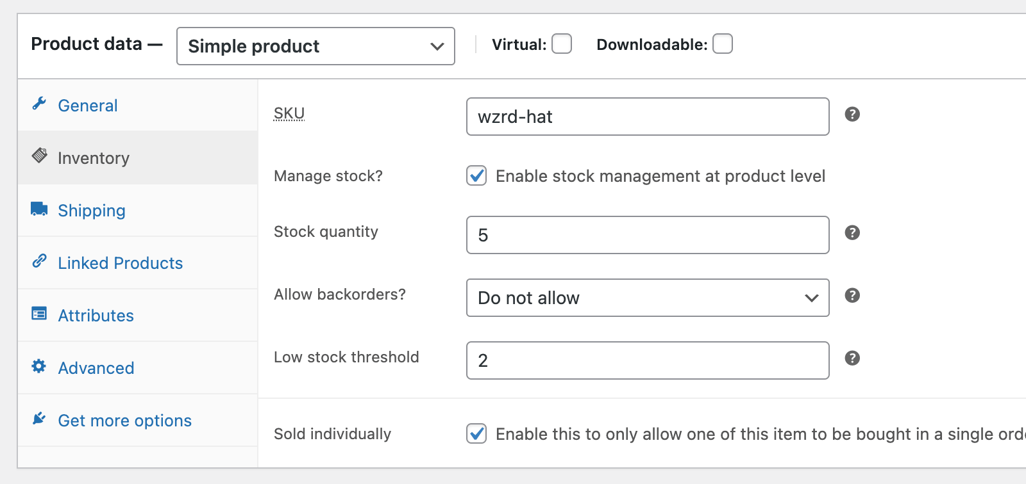Click the Get more options link
This screenshot has width=1026, height=484.
tap(124, 421)
